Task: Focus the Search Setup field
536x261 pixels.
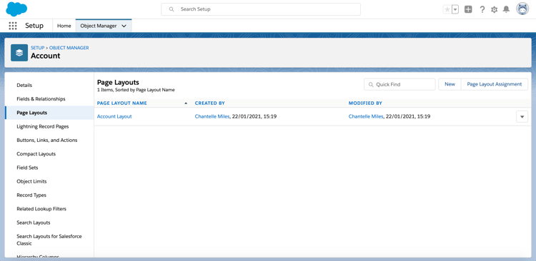Action: tap(261, 9)
